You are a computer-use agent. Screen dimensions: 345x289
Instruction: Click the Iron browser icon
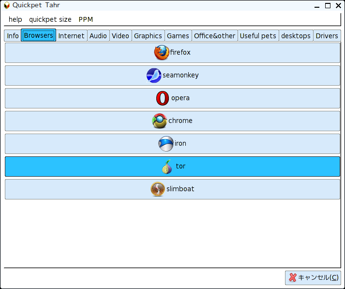tap(165, 144)
